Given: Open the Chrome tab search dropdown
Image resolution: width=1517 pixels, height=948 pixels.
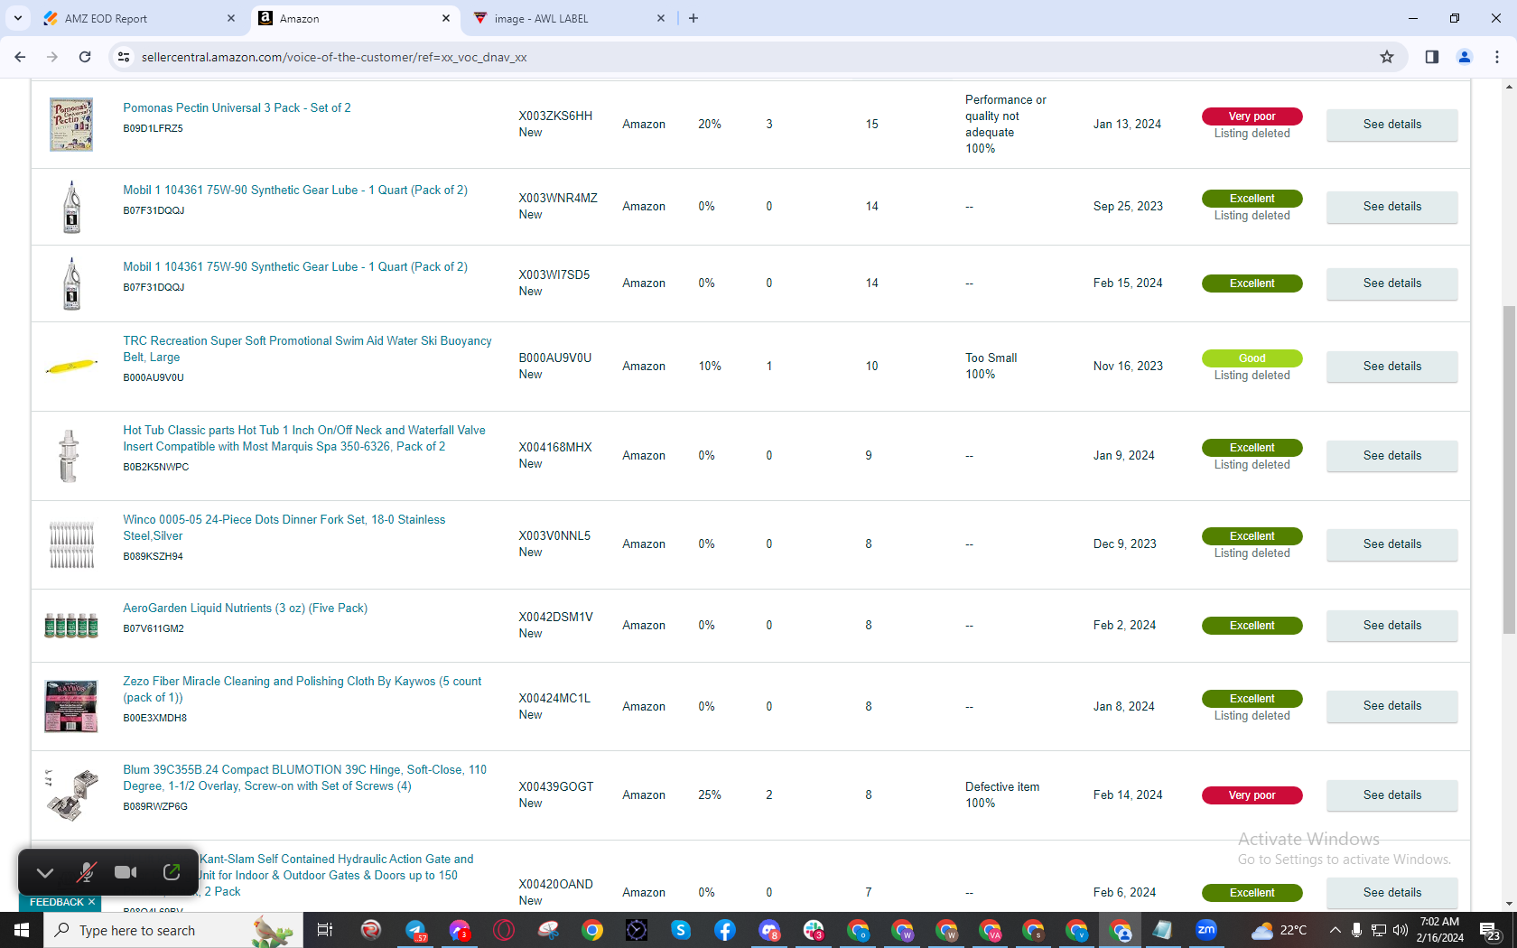Looking at the screenshot, I should [18, 18].
